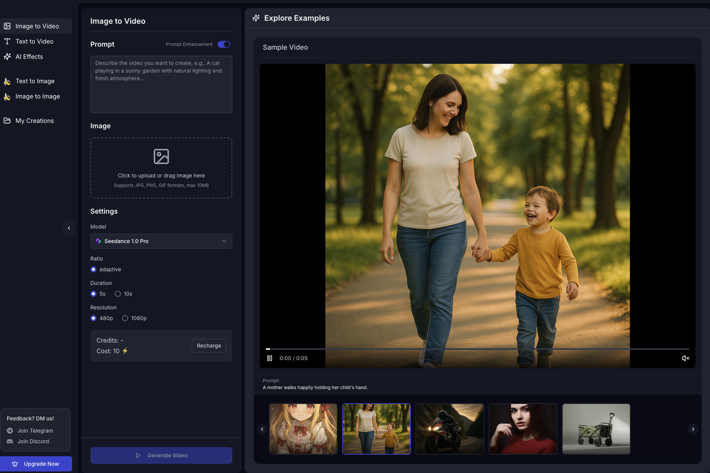Unmute the sample video audio
The width and height of the screenshot is (710, 473).
(x=685, y=358)
